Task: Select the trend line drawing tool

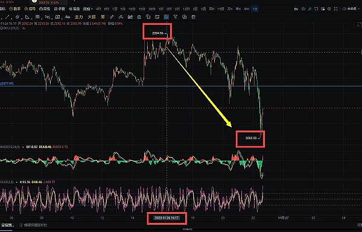Action: coord(7,17)
